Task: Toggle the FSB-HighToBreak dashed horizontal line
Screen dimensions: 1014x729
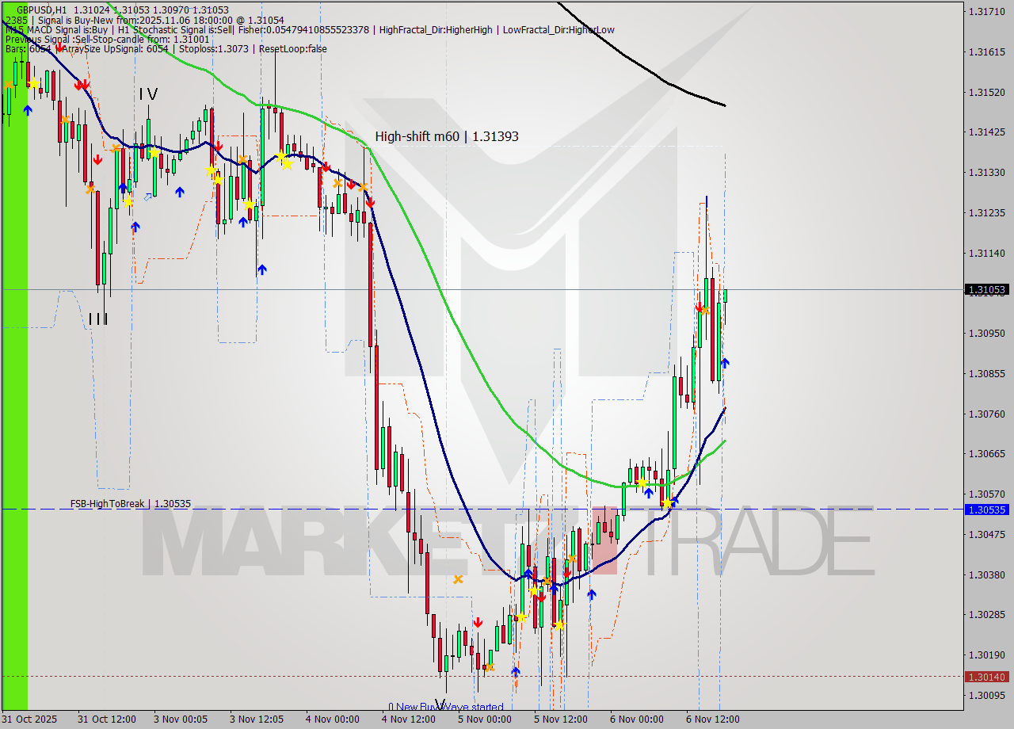Action: pyautogui.click(x=317, y=509)
